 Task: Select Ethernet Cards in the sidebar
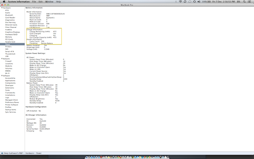click(11, 25)
